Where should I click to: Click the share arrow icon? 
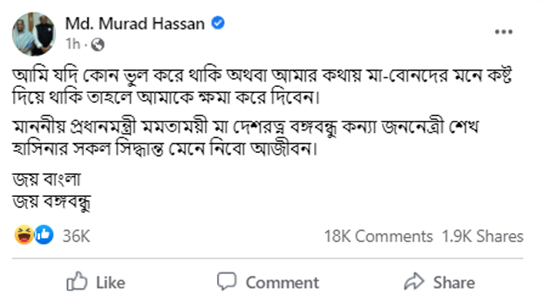(414, 281)
